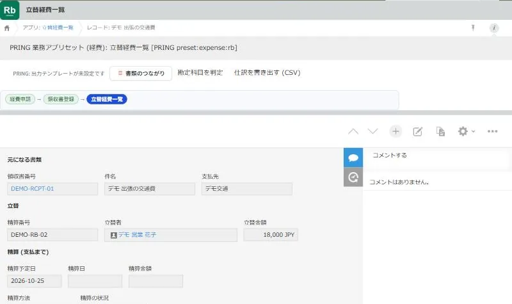Click the 件名 field デモ 出張の交通費
Viewport: 512px width, 304px height.
[x=150, y=189]
